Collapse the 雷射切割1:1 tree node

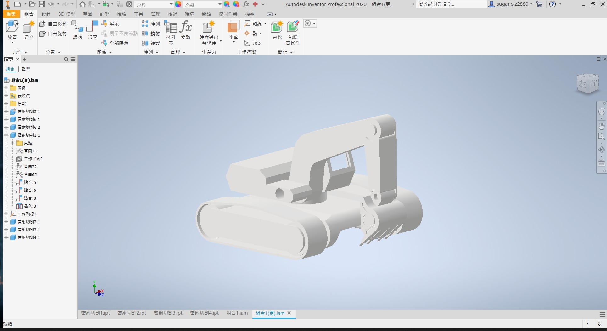click(6, 135)
